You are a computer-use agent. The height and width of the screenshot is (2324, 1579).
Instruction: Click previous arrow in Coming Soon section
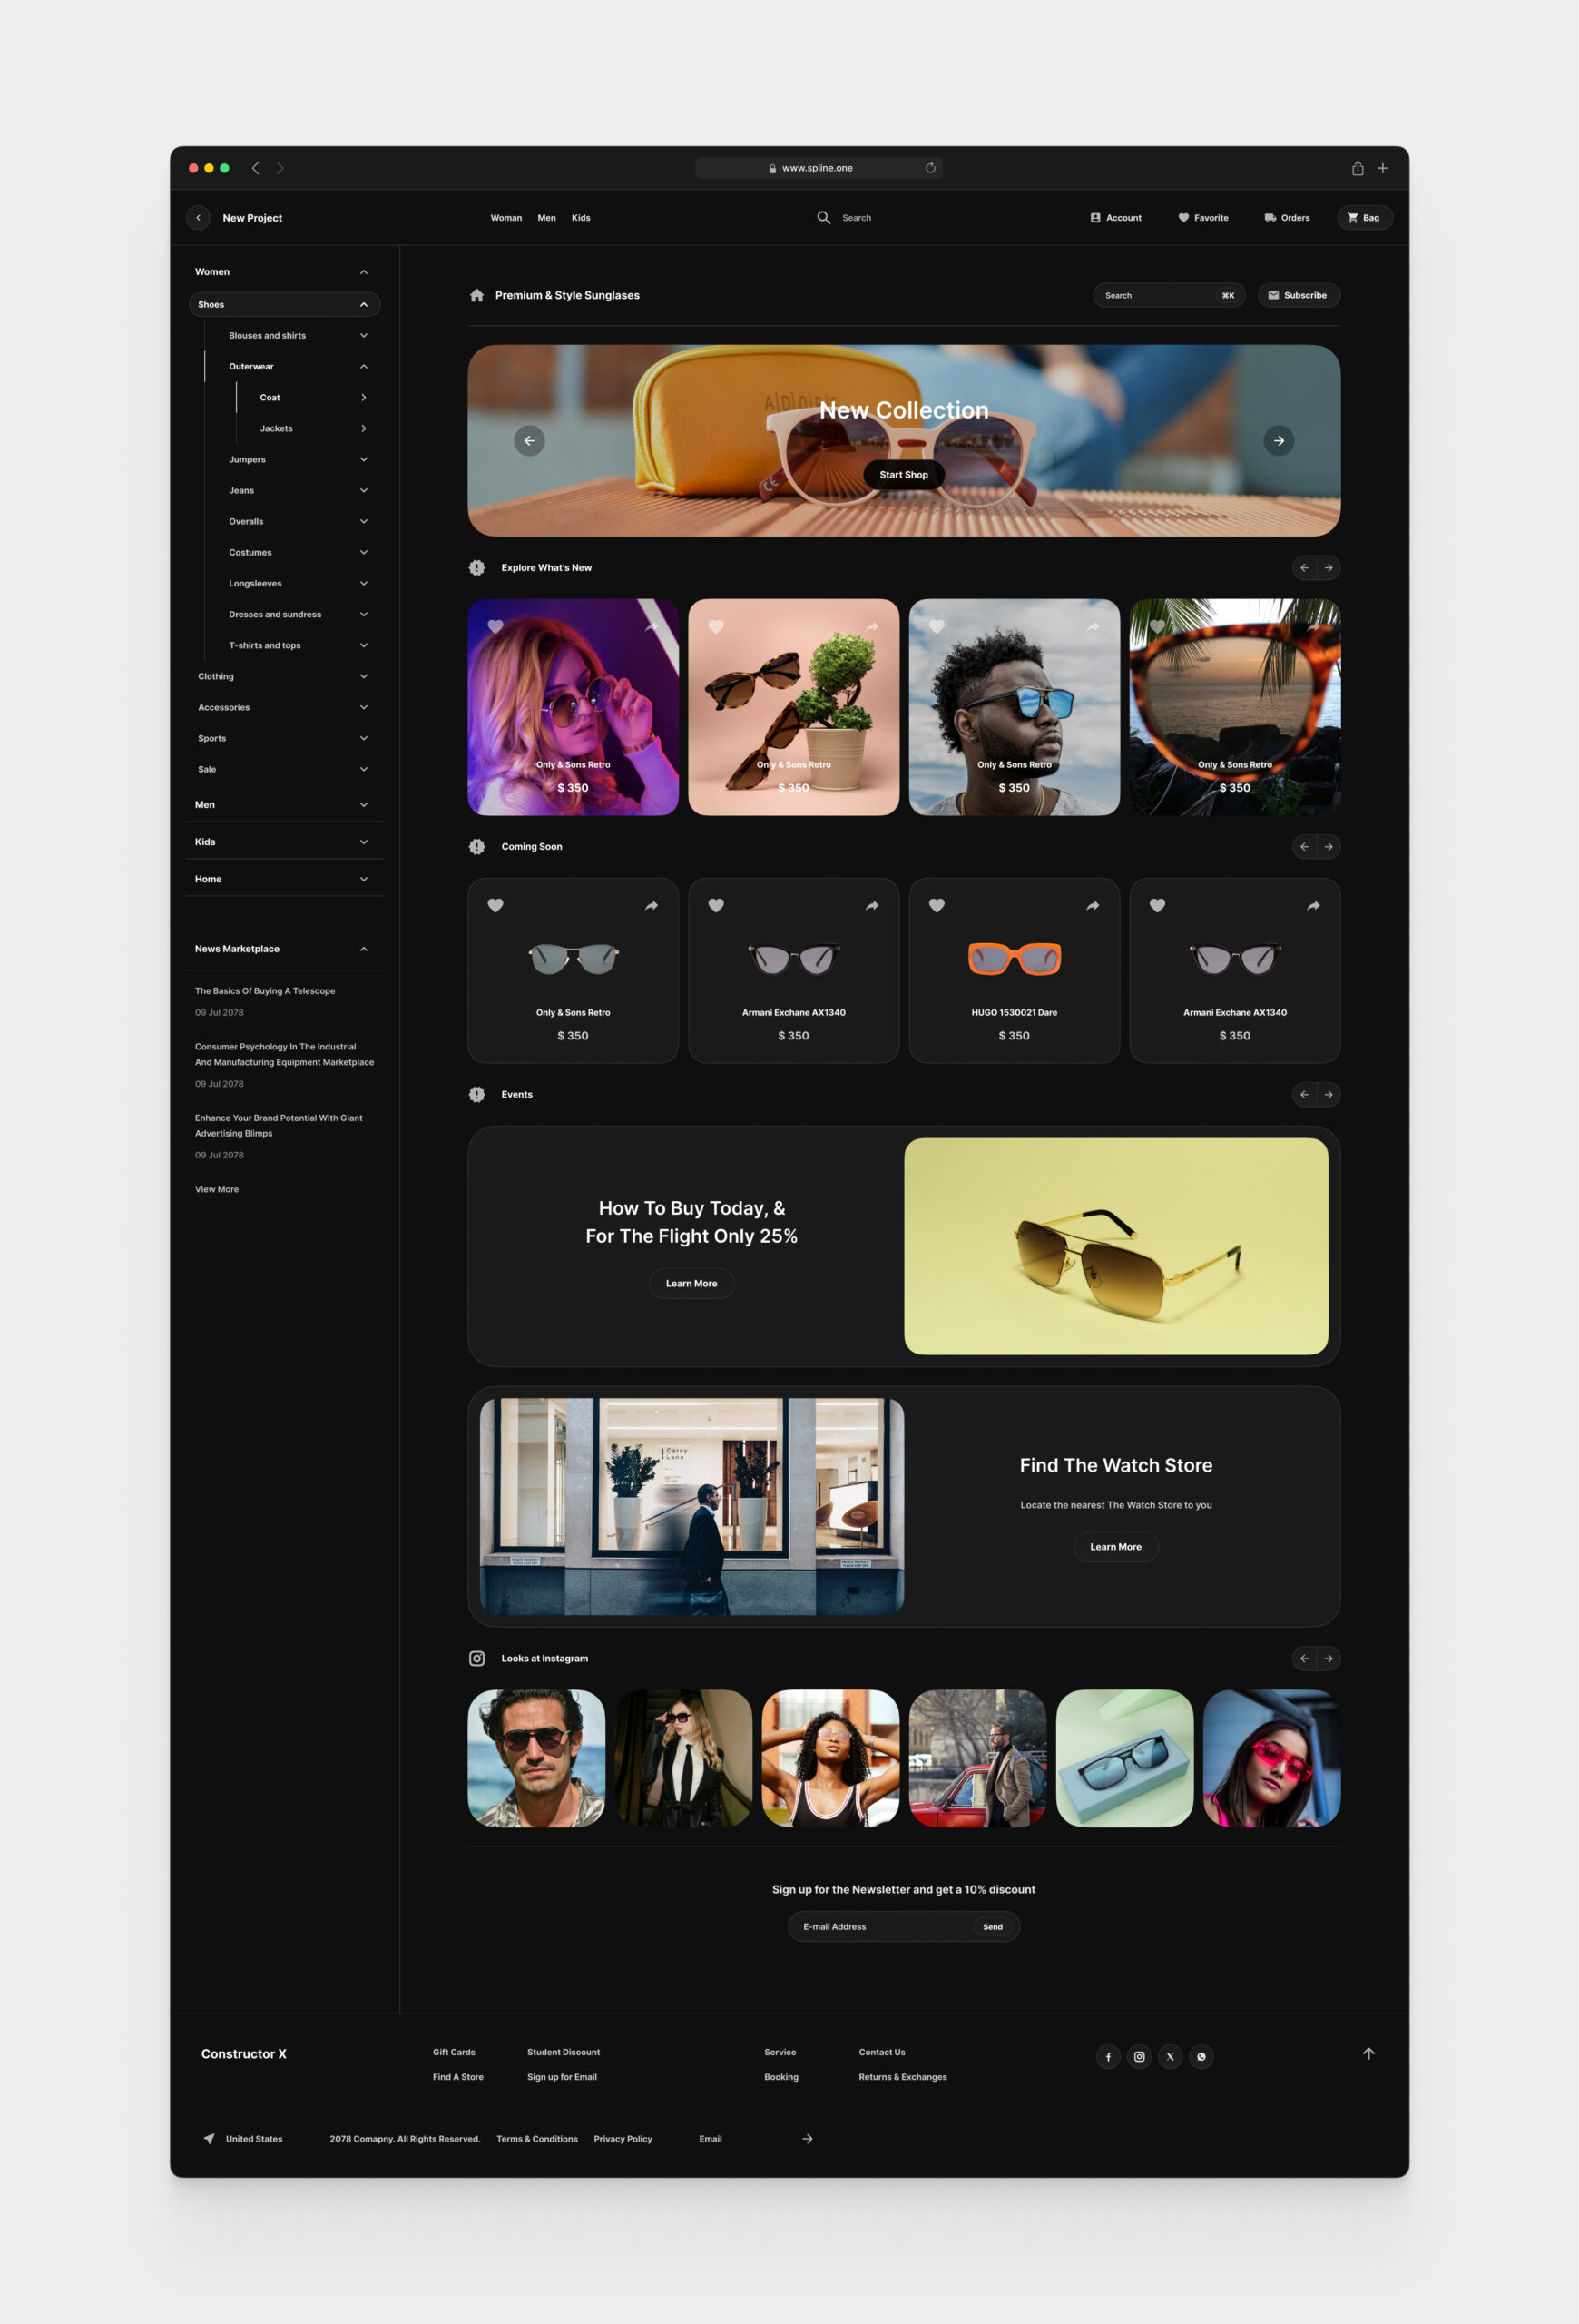tap(1304, 847)
